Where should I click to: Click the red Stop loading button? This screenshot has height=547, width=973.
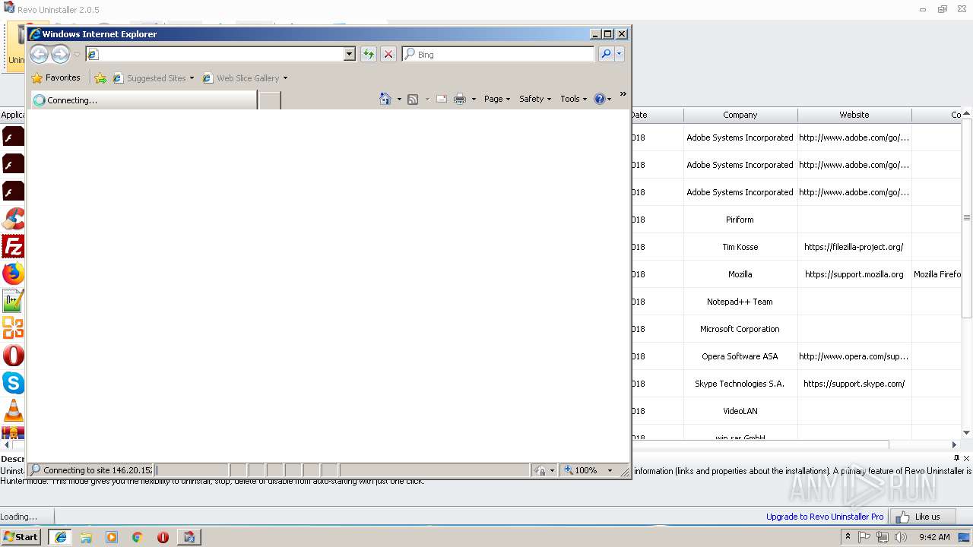click(388, 54)
